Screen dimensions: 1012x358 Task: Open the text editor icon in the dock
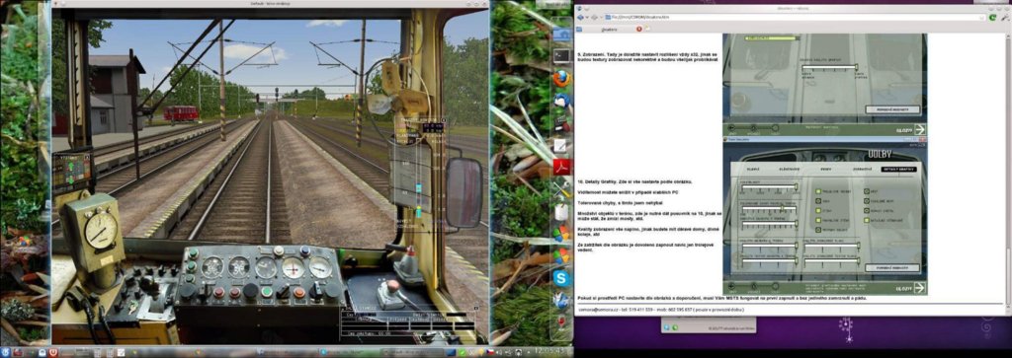(561, 146)
